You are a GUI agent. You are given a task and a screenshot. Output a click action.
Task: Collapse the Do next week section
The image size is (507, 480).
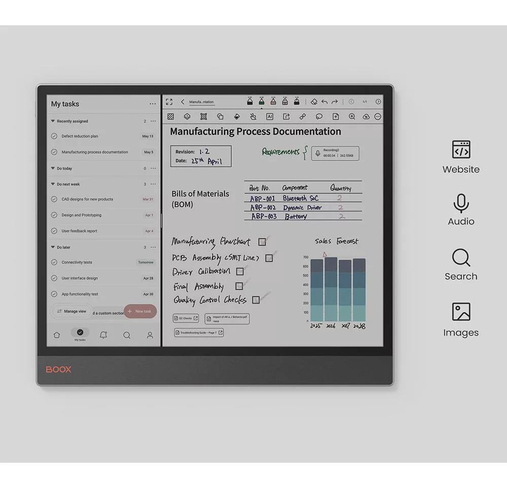point(53,184)
